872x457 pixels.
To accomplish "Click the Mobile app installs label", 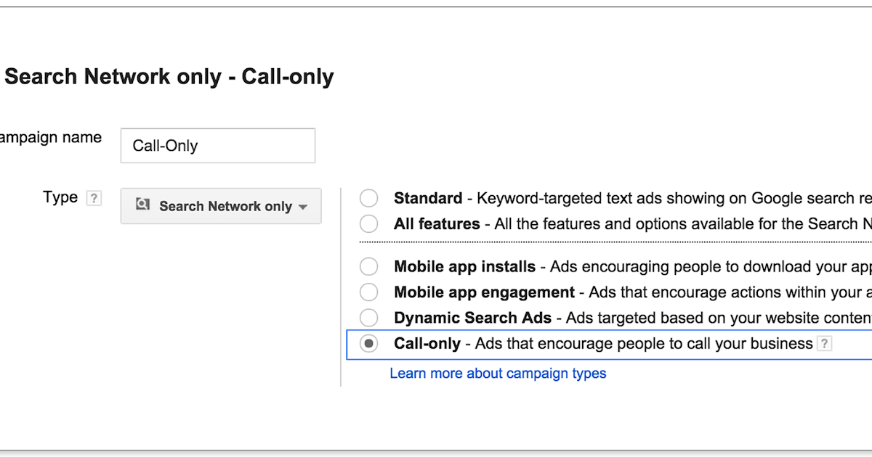I will click(x=464, y=267).
